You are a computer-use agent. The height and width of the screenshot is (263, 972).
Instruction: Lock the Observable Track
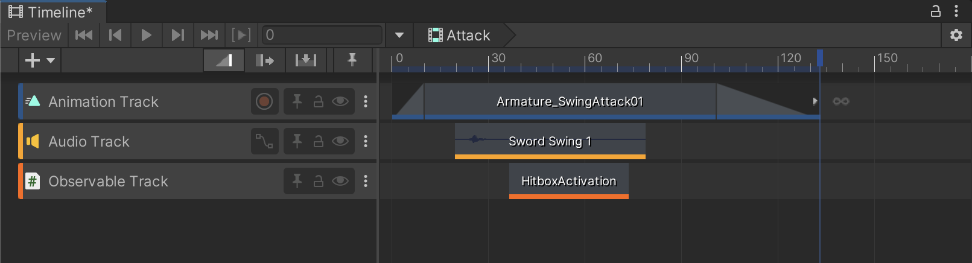click(318, 182)
